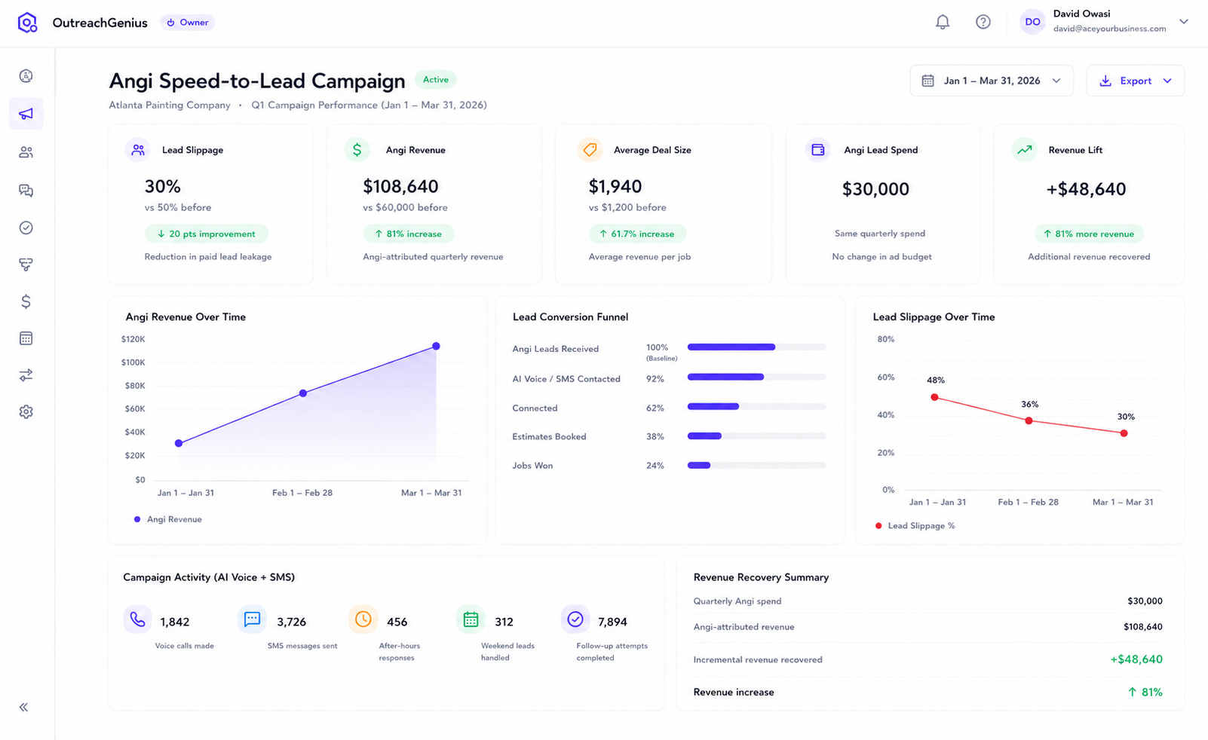Click the SMS messages sent icon

tap(252, 619)
